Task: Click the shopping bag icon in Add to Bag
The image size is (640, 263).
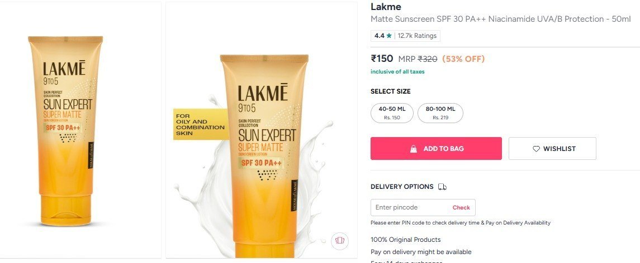Action: click(414, 149)
